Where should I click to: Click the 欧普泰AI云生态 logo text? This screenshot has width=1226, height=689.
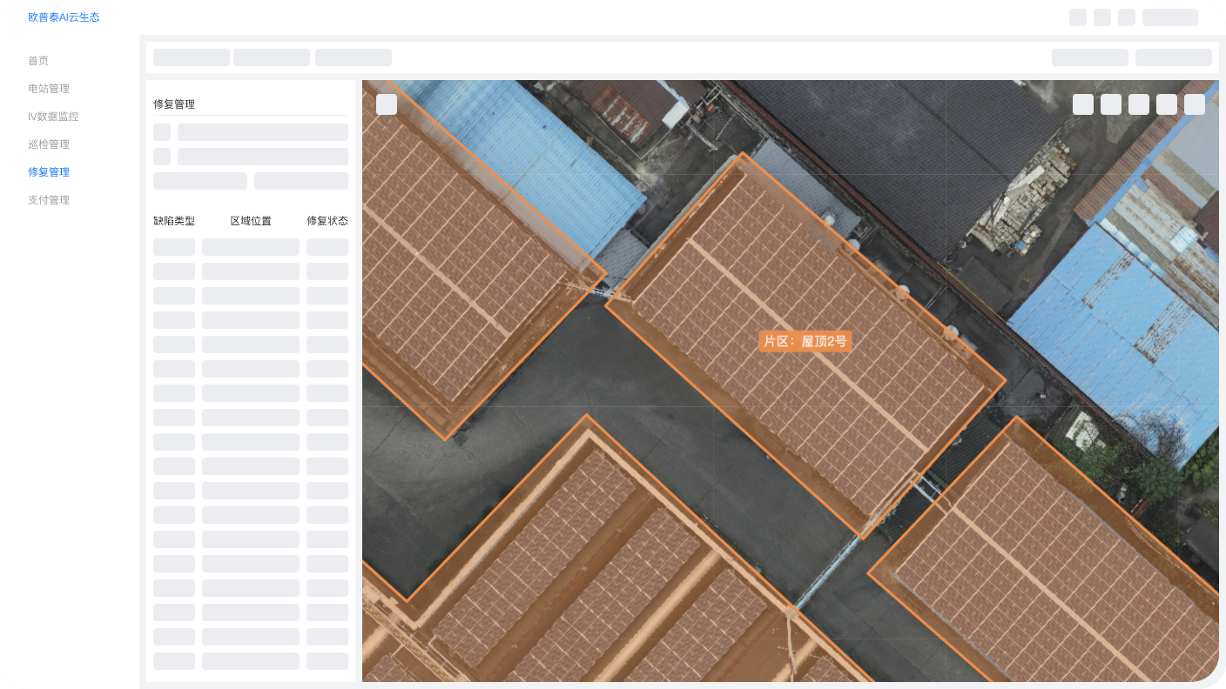(64, 17)
